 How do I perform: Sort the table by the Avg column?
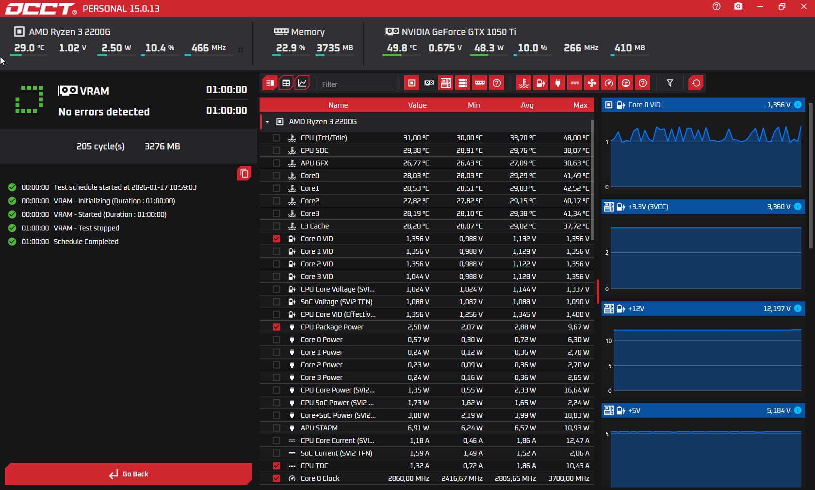(527, 105)
